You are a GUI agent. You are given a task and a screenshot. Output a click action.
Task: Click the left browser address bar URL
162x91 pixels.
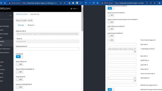(40, 3)
